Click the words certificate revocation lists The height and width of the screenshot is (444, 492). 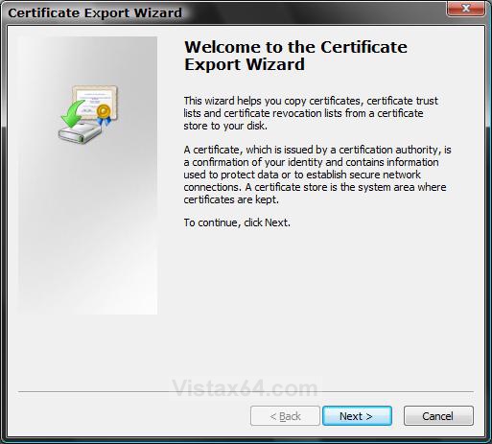(x=283, y=113)
